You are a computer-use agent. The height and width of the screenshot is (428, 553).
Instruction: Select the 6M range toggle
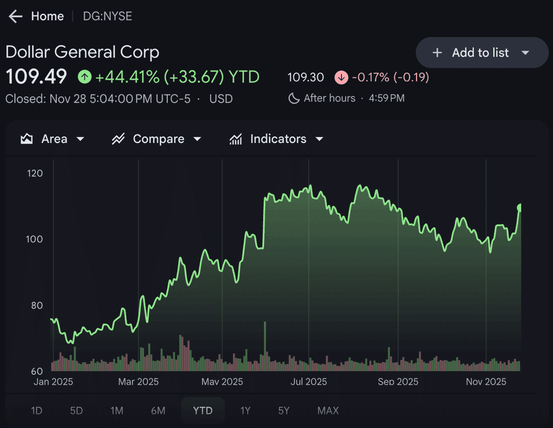(159, 410)
